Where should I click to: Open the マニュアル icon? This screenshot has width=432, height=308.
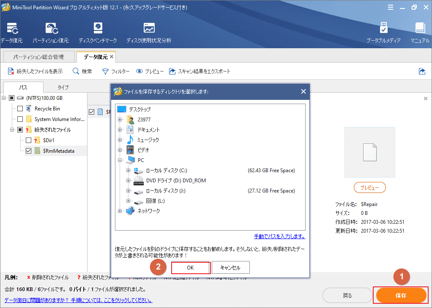(420, 33)
